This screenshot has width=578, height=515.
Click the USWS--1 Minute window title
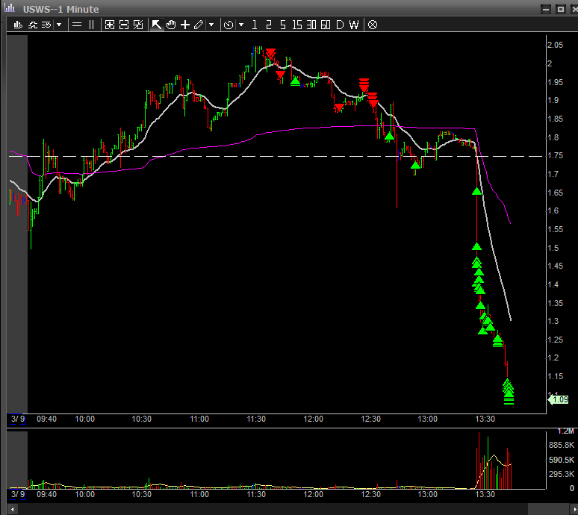[x=60, y=9]
